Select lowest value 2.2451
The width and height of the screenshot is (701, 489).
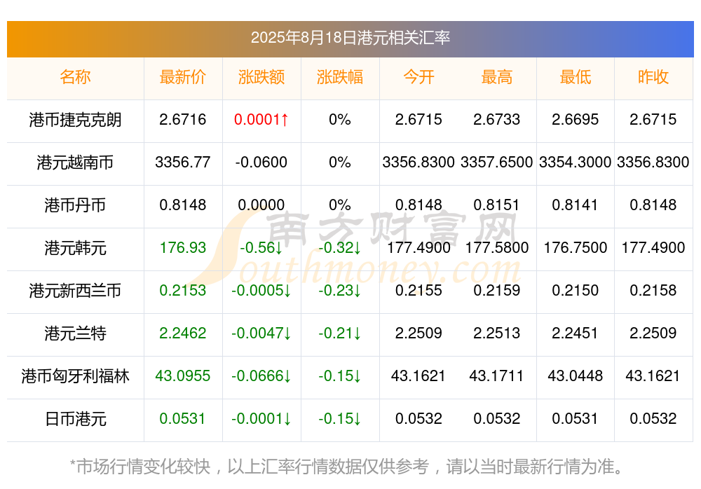point(575,333)
